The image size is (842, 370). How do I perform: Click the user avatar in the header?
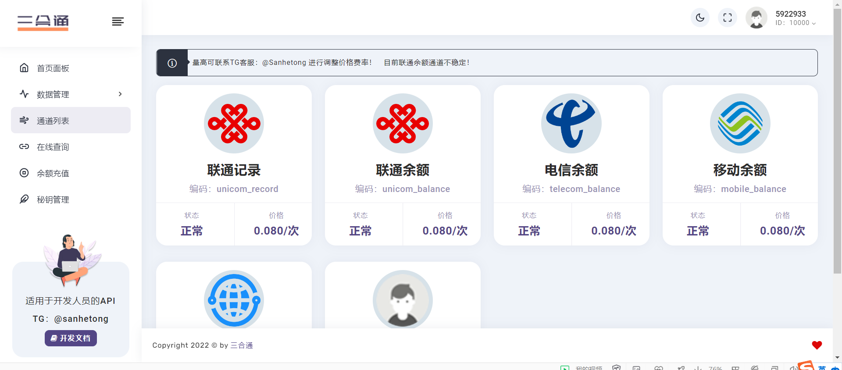756,18
